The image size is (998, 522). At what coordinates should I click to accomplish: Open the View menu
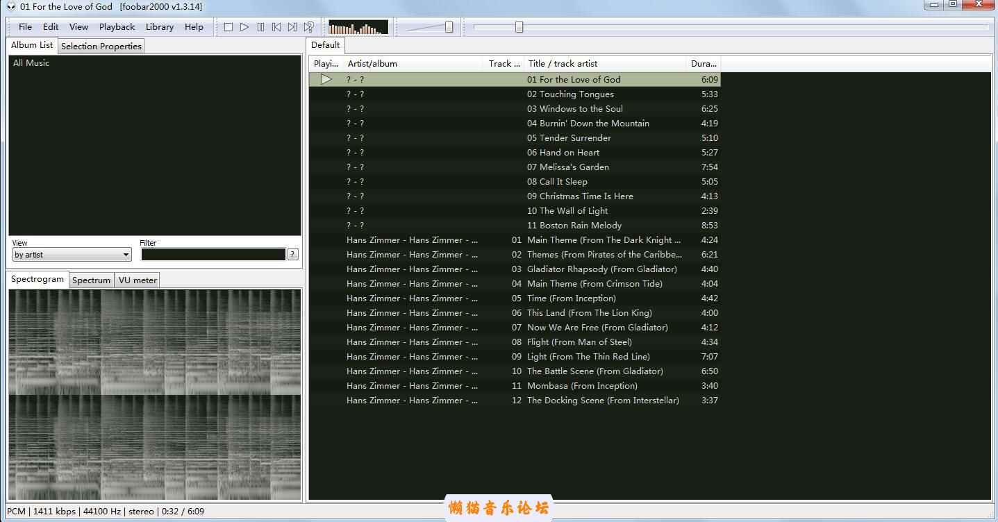pyautogui.click(x=78, y=27)
